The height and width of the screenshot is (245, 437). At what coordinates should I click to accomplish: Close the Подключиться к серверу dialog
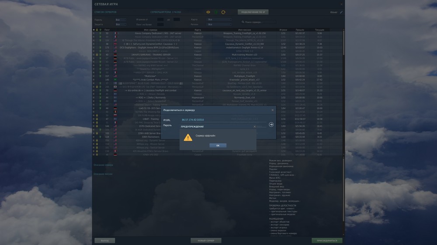[x=273, y=110]
